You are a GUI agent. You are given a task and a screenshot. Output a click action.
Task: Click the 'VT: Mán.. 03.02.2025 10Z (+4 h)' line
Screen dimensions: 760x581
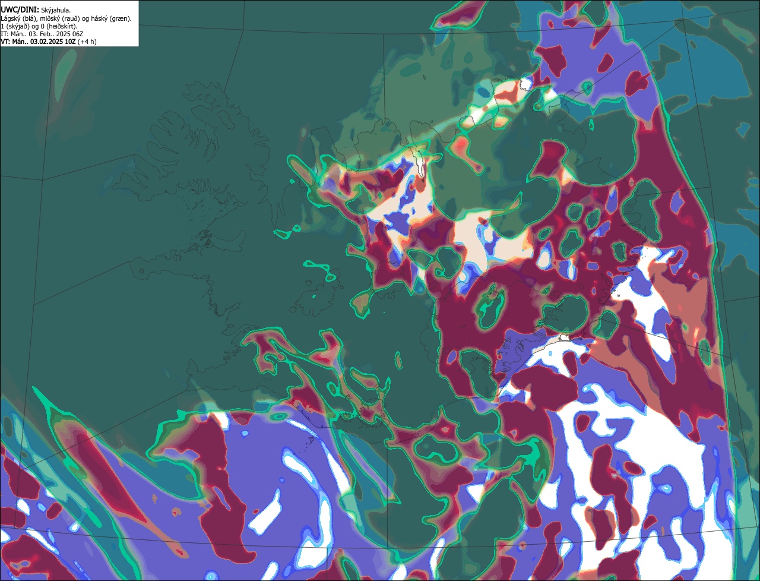coord(49,42)
